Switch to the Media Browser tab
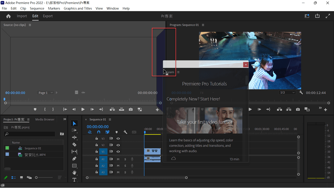Viewport: 334px width, 188px height. pyautogui.click(x=45, y=119)
